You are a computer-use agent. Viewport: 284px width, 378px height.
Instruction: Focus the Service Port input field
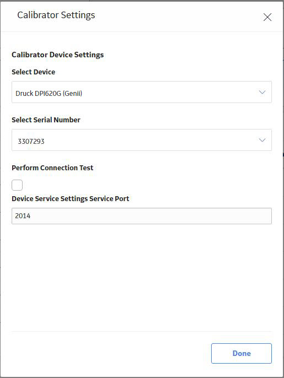142,216
